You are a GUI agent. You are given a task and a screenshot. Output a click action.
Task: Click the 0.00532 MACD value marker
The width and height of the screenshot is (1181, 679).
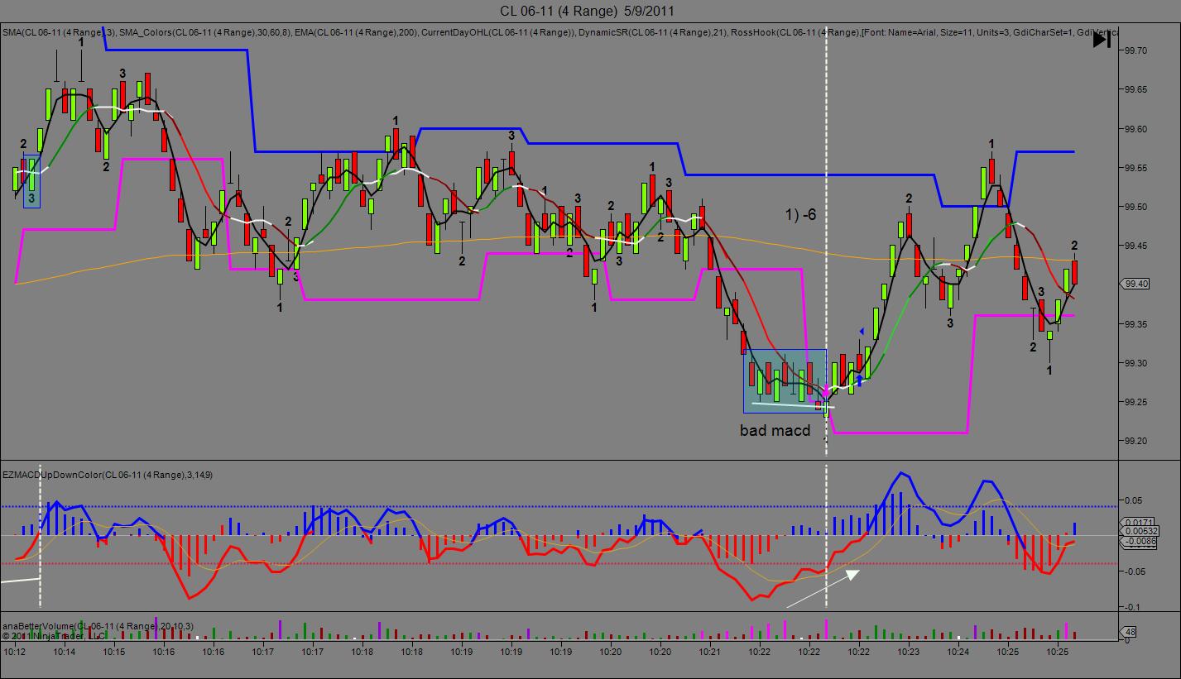tap(1140, 531)
